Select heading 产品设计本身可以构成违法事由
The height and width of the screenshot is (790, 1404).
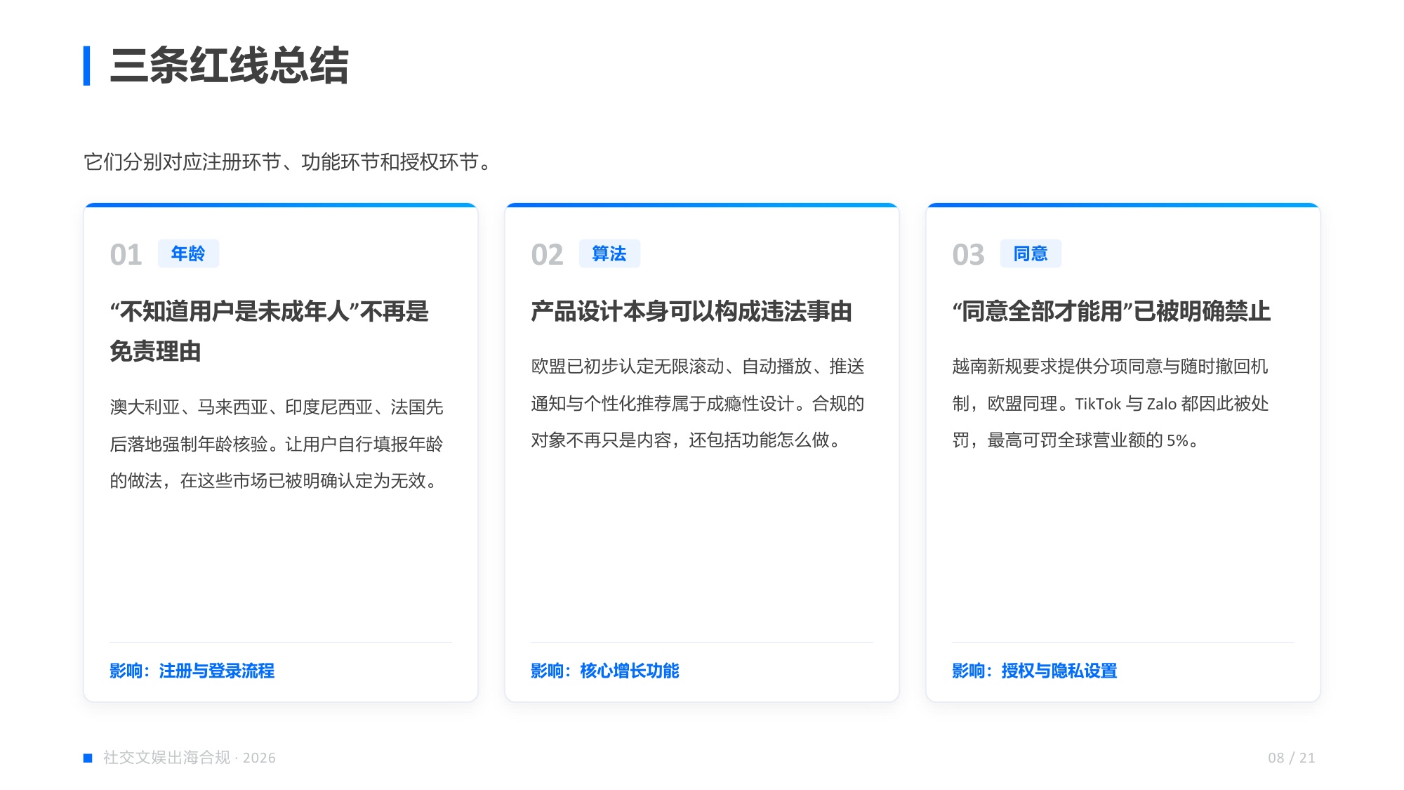(x=691, y=311)
